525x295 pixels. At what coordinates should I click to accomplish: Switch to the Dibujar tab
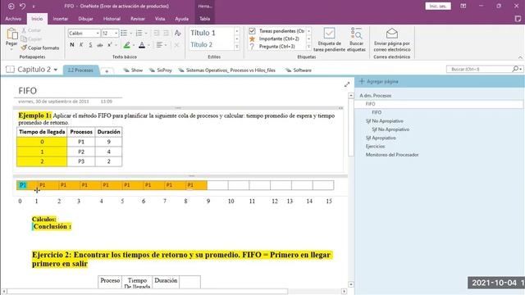(85, 19)
